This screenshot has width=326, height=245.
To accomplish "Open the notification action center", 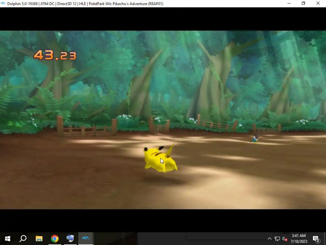I will (316, 239).
